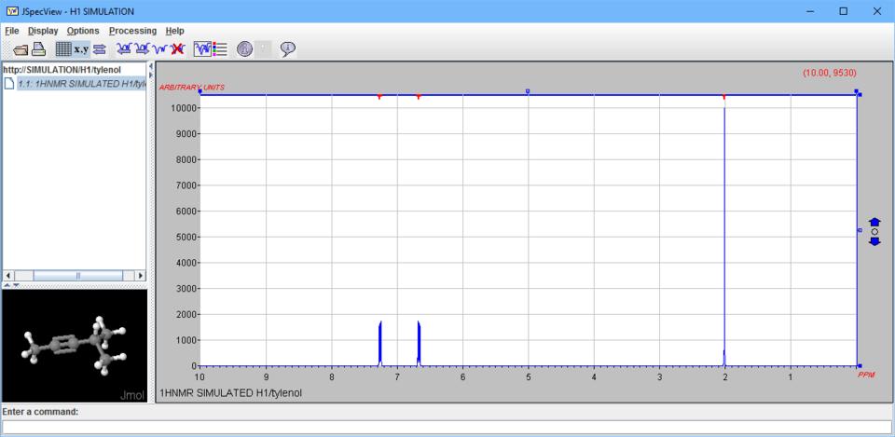Image resolution: width=895 pixels, height=437 pixels.
Task: Collapse side panel using splitter arrow
Action: (x=151, y=66)
